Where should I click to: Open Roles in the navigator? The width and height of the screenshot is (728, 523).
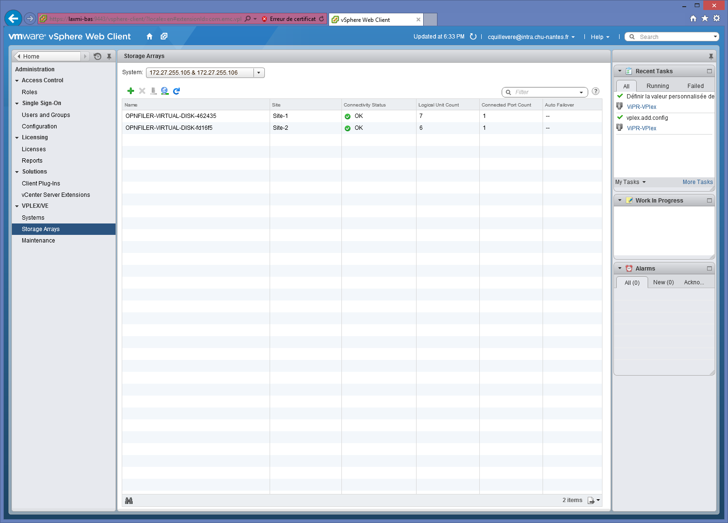click(29, 92)
